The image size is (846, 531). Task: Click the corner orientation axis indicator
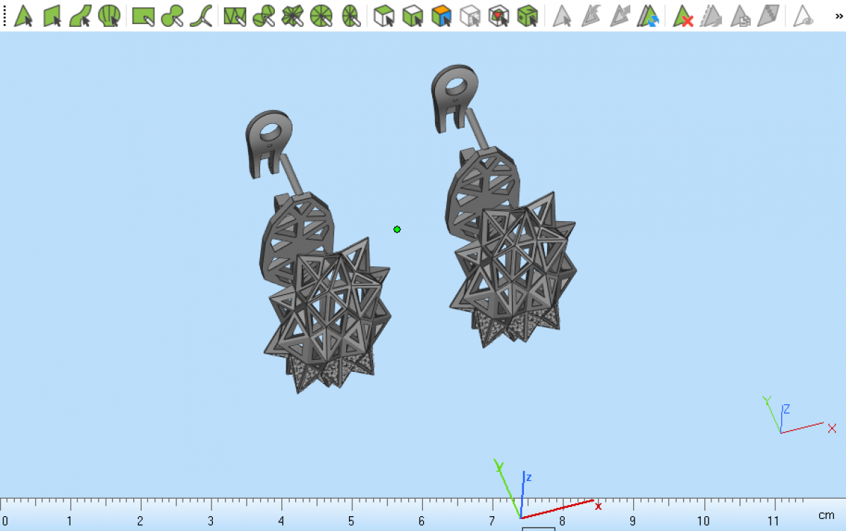798,416
